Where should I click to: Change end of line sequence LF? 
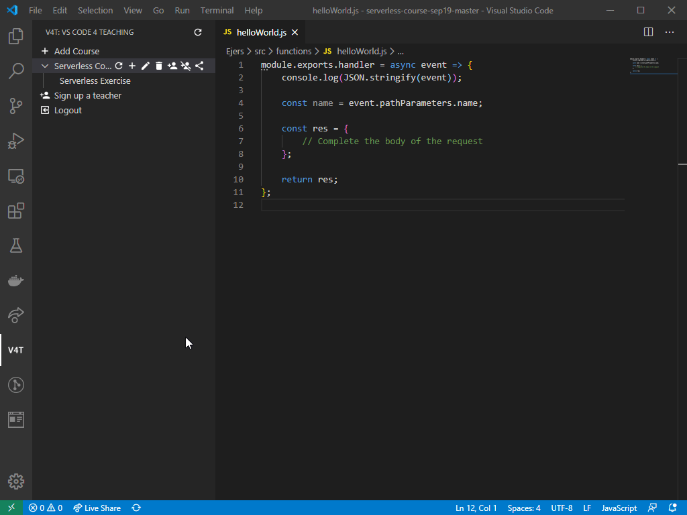587,508
